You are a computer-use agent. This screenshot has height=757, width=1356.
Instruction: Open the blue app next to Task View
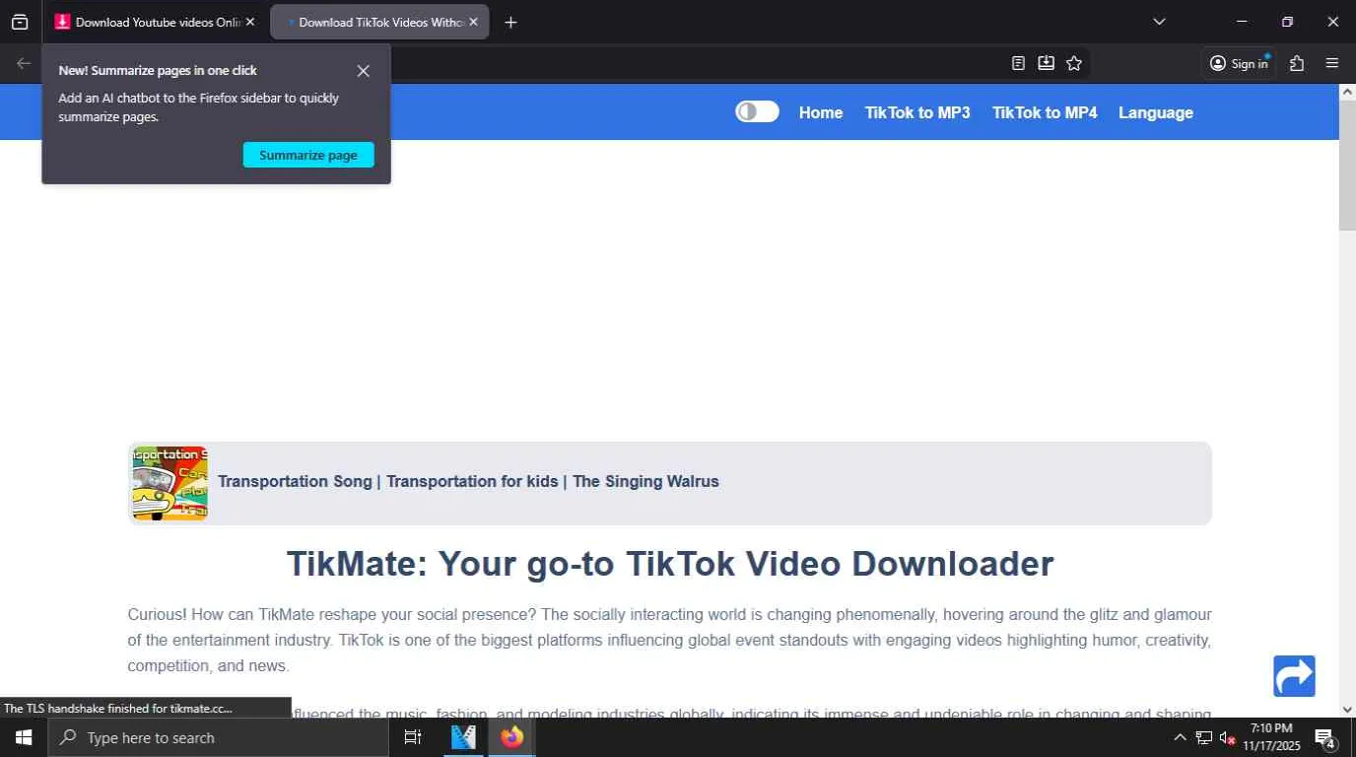463,737
